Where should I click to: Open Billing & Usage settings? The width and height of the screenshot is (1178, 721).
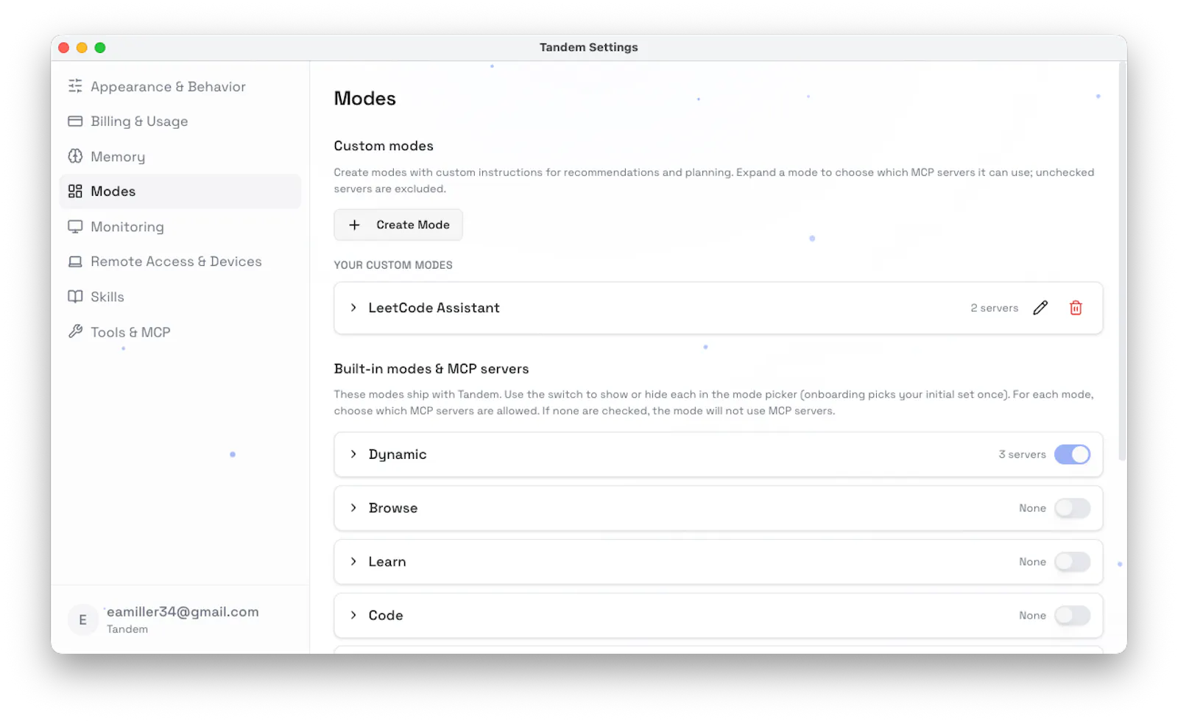180,121
